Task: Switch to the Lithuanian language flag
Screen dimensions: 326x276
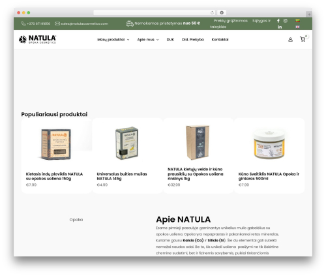Action: (x=297, y=21)
